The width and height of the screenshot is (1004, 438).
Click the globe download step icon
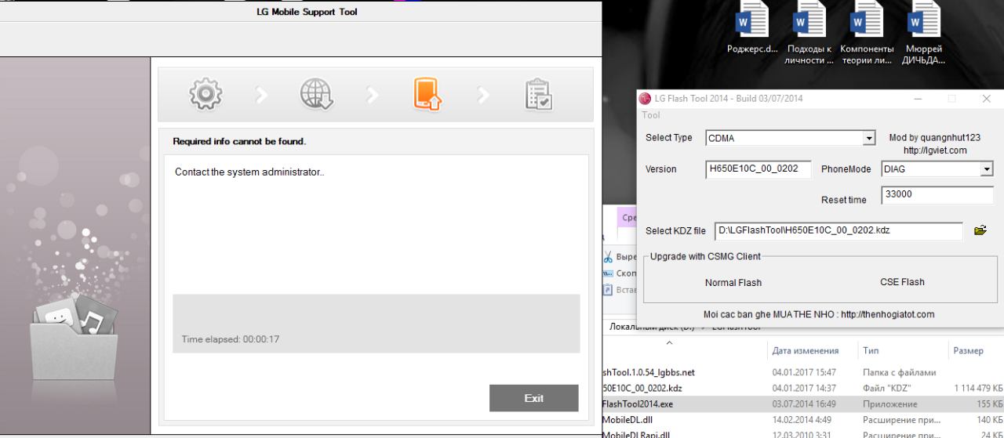point(315,95)
